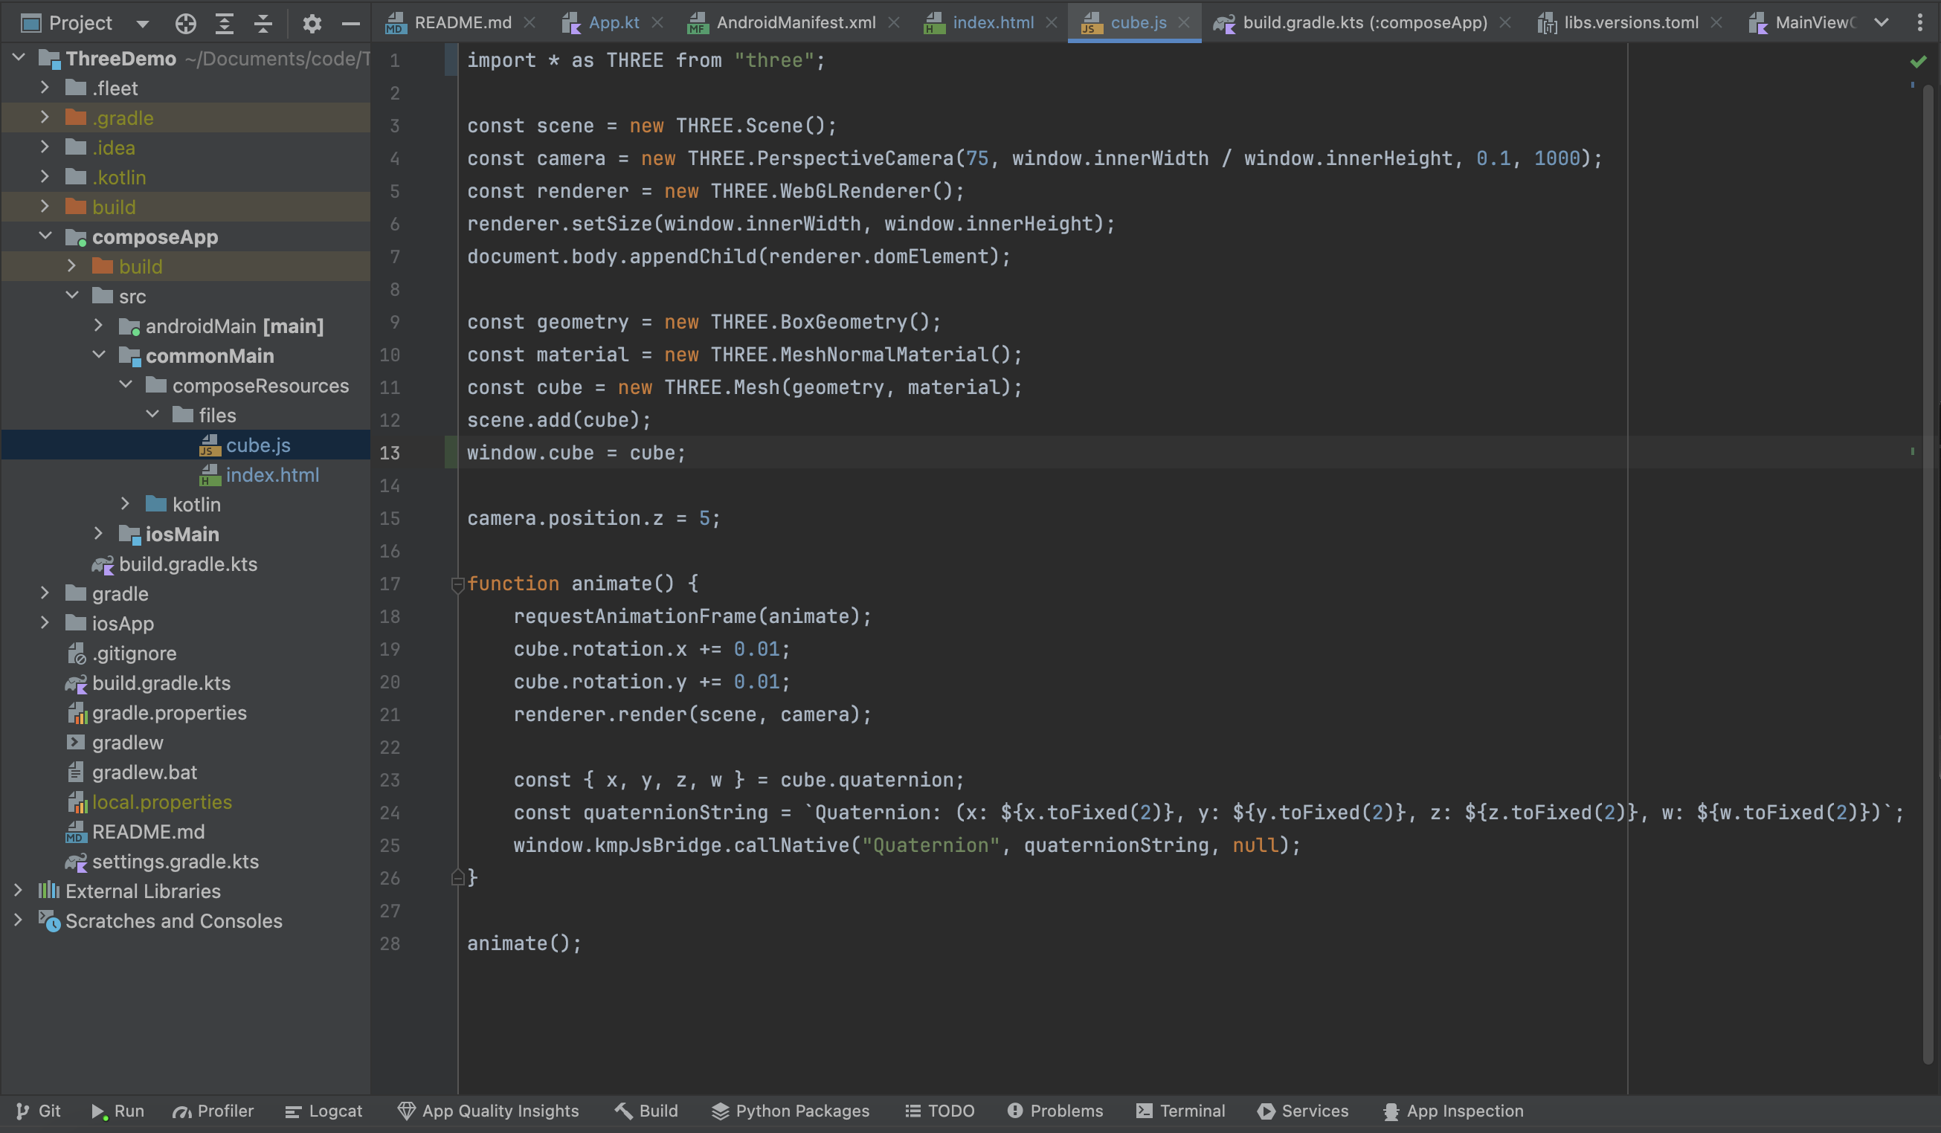Hide the Project tool window with minus icon

(350, 24)
